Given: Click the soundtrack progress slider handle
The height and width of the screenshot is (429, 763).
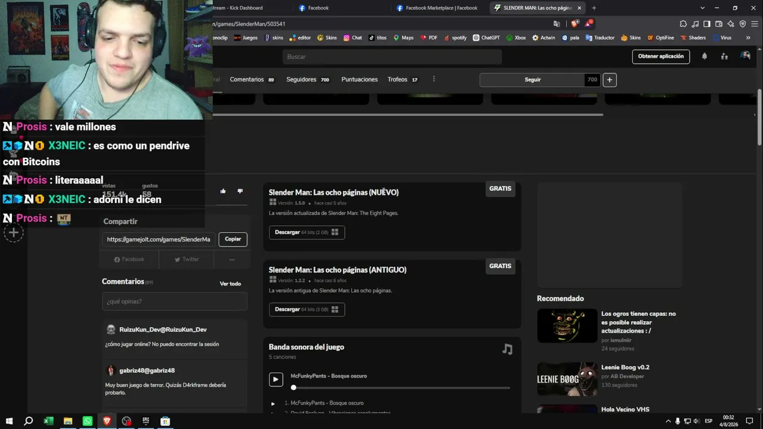Looking at the screenshot, I should [x=293, y=388].
